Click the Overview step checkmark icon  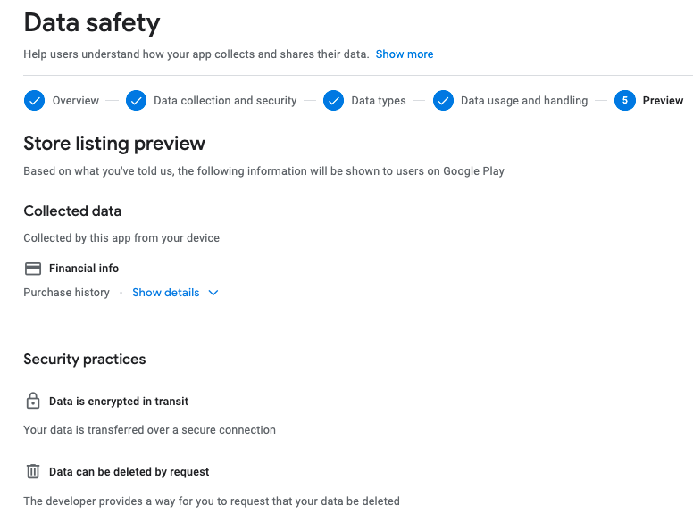pos(34,101)
